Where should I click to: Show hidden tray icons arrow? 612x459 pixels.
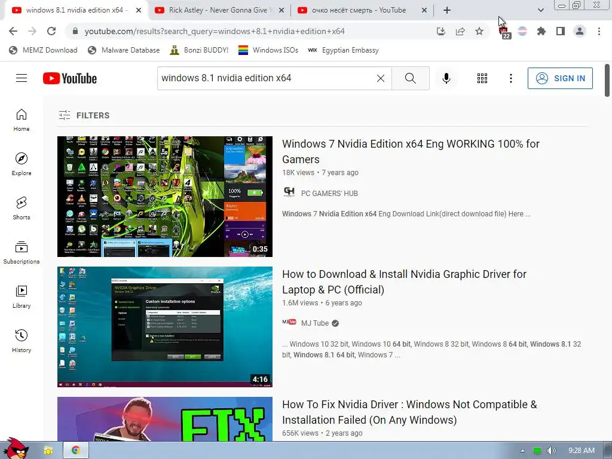pyautogui.click(x=522, y=451)
